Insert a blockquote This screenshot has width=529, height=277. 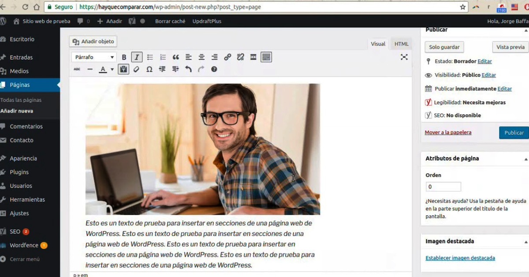coord(175,57)
